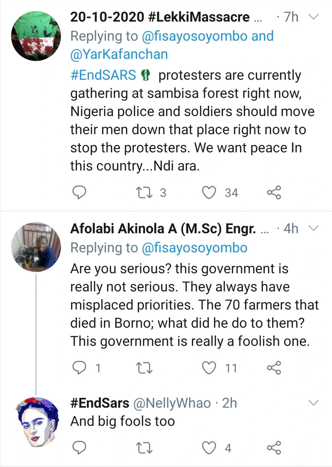Open options chevron on LekkiMassacre tweet
This screenshot has height=467, width=332.
[313, 18]
